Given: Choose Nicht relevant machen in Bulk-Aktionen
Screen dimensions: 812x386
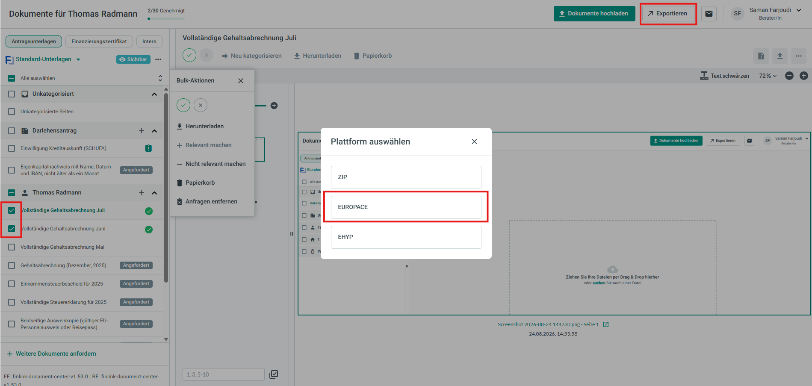Looking at the screenshot, I should point(211,164).
